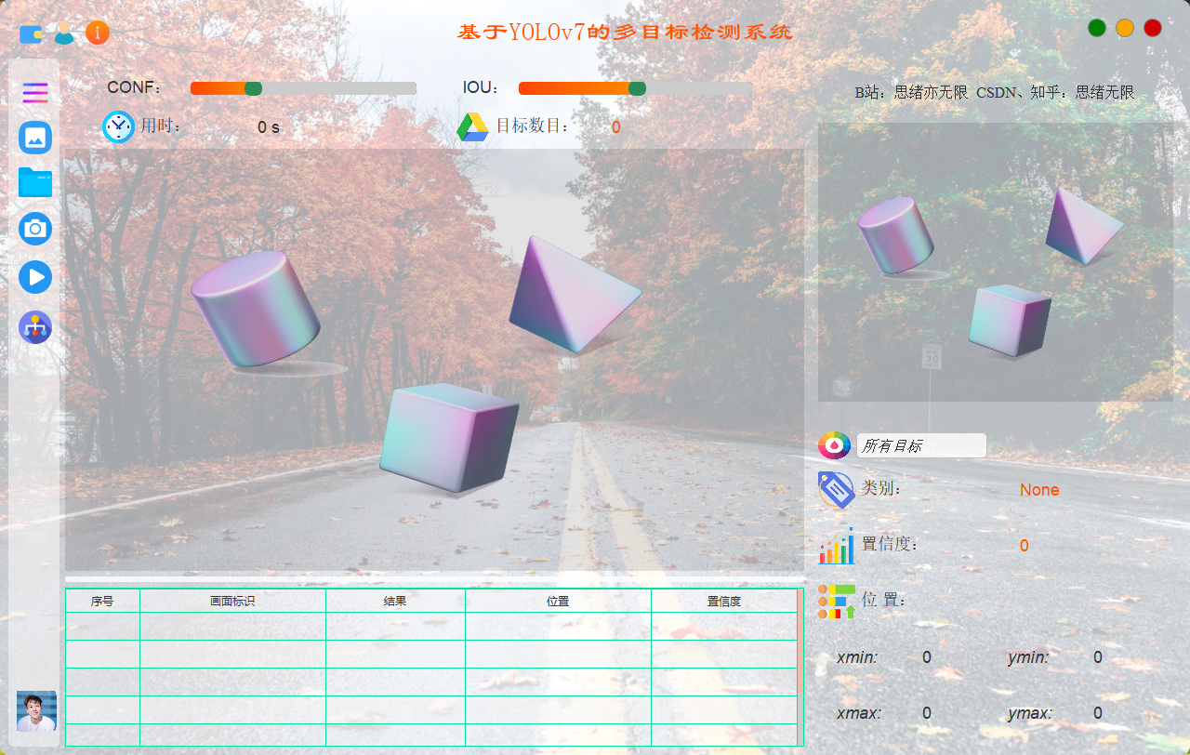This screenshot has height=755, width=1190.
Task: Click the None category value
Action: pos(1039,490)
